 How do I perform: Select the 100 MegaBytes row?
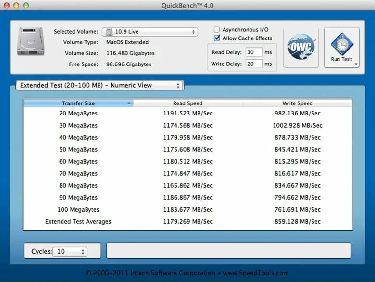coord(187,209)
